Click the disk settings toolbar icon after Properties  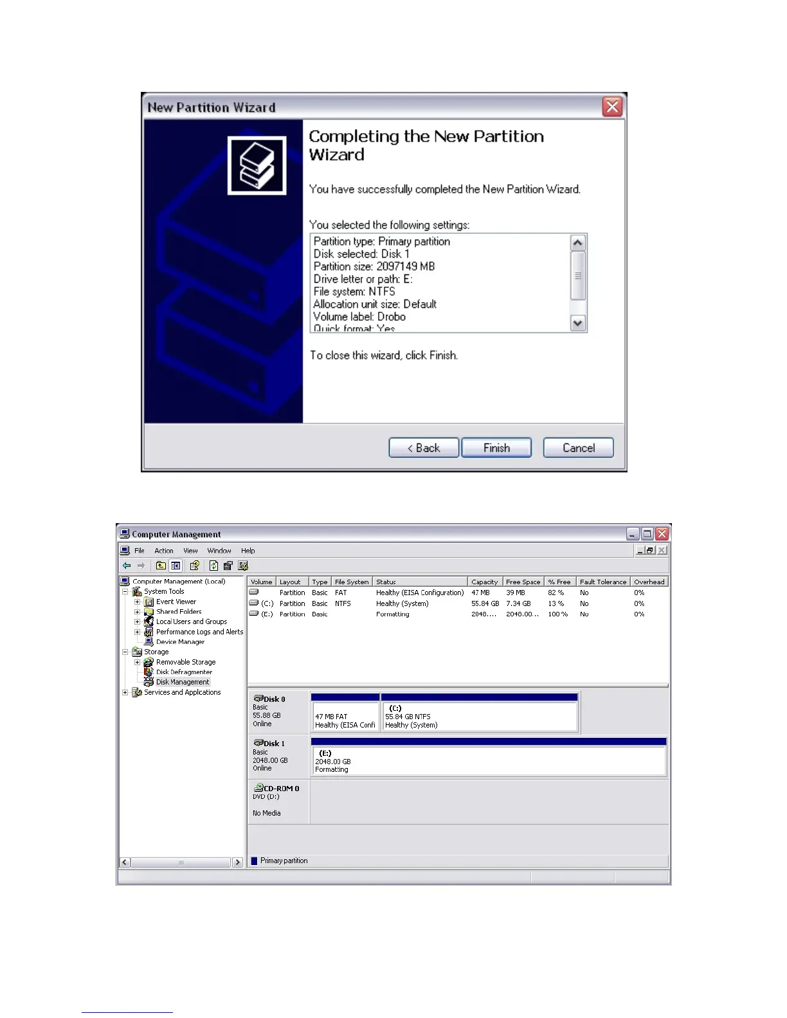242,566
